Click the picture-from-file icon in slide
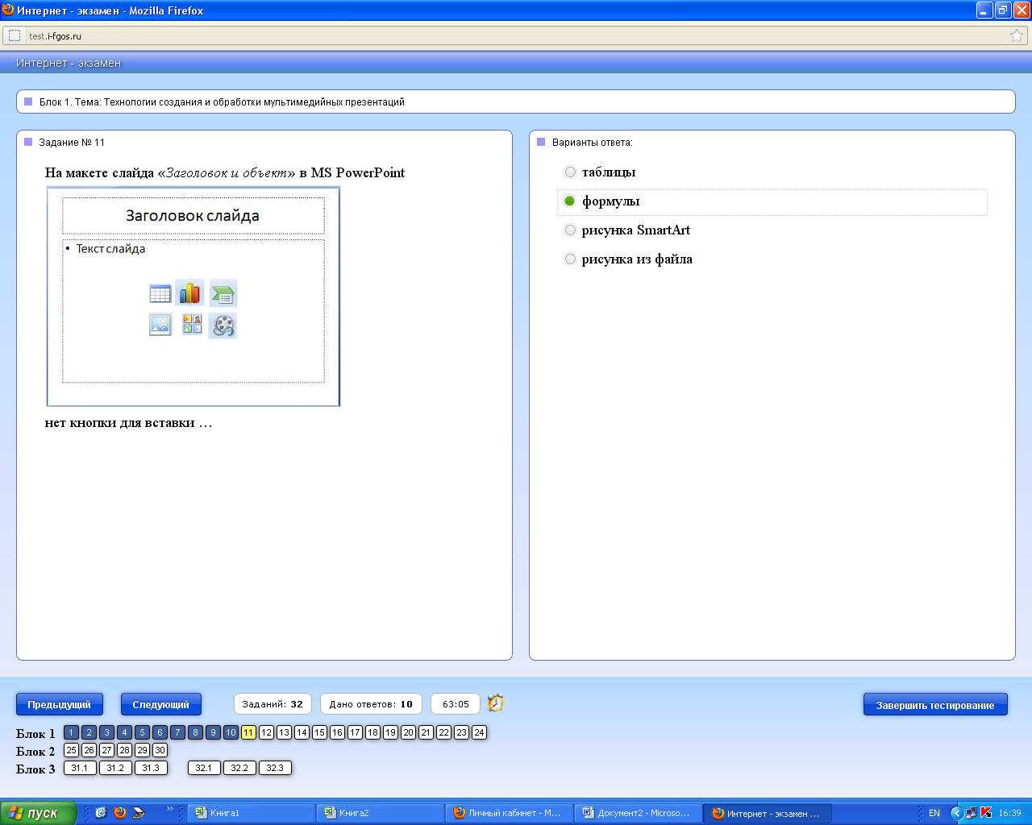Image resolution: width=1032 pixels, height=825 pixels. point(160,325)
